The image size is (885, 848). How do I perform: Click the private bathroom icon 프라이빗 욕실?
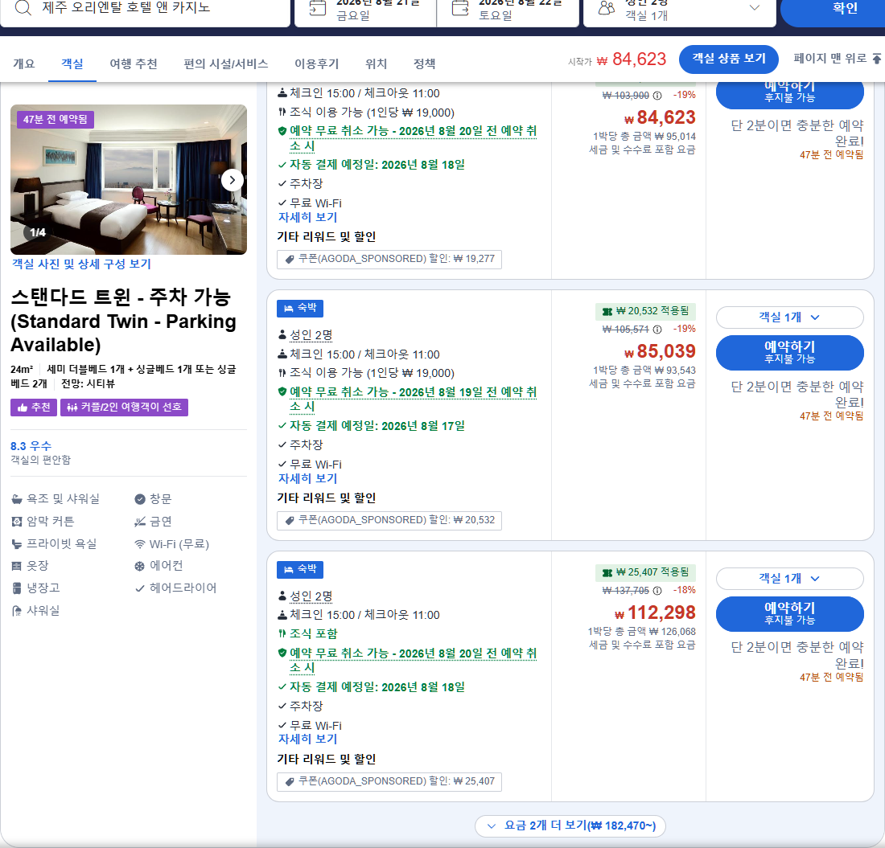tap(17, 544)
